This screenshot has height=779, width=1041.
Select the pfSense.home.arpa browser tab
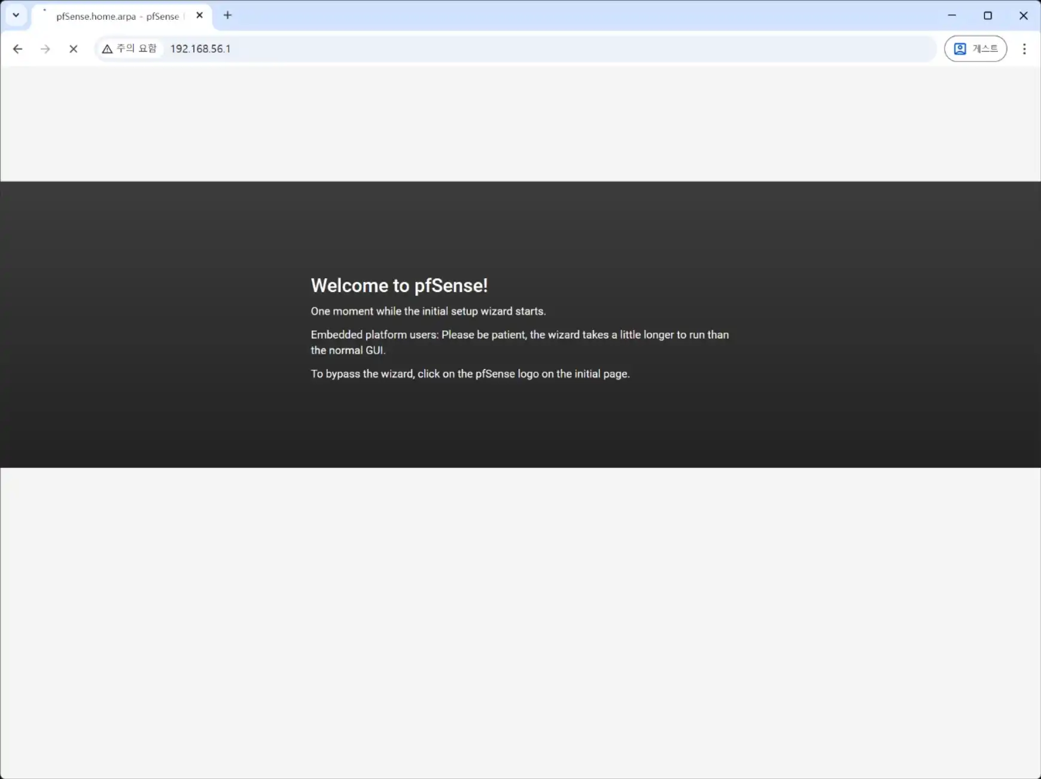pyautogui.click(x=117, y=16)
